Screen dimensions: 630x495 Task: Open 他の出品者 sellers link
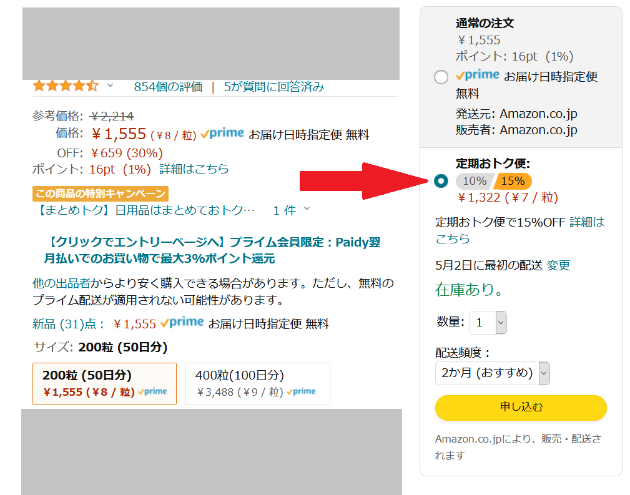tap(61, 283)
